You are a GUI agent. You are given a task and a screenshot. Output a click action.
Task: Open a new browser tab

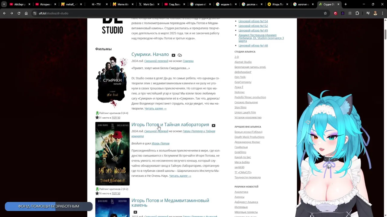click(x=346, y=4)
